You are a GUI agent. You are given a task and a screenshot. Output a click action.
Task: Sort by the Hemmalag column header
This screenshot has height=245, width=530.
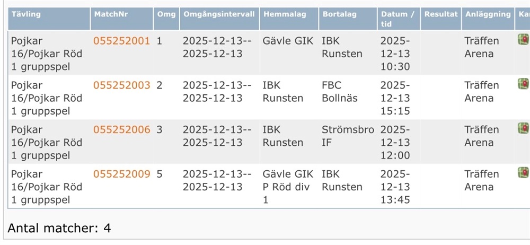point(285,14)
